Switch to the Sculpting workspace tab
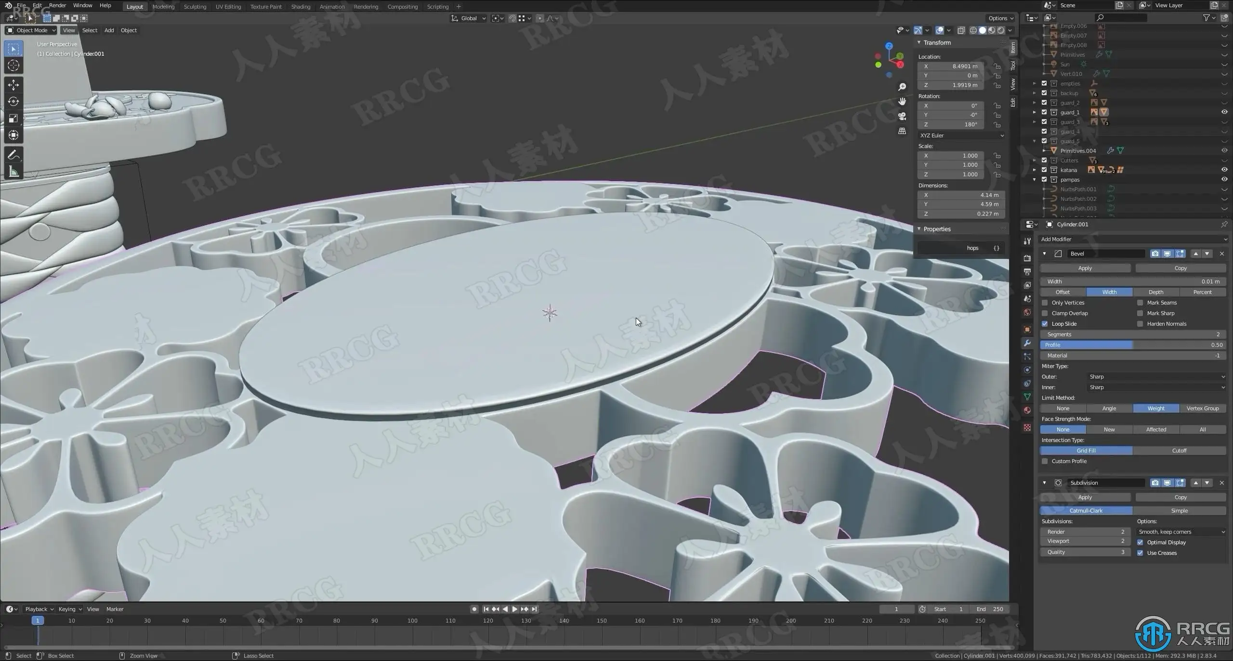 coord(195,7)
